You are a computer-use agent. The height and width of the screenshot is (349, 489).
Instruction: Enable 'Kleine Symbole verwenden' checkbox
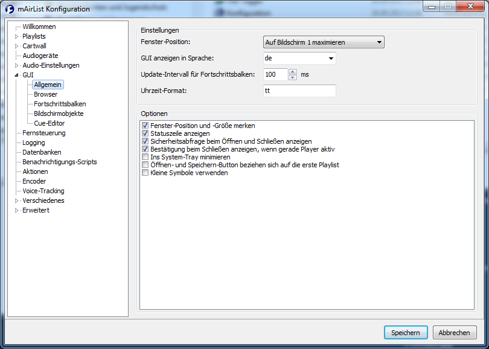point(145,173)
